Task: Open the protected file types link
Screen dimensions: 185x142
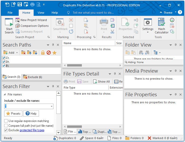Action: tap(32, 130)
